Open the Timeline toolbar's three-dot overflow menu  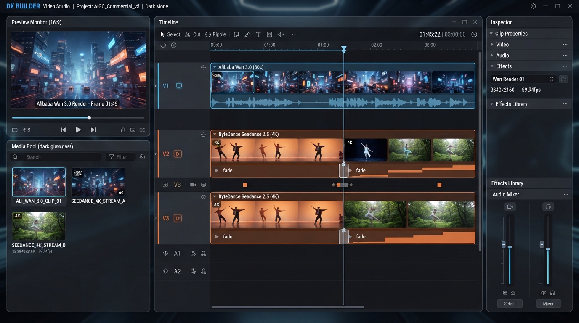(x=295, y=34)
